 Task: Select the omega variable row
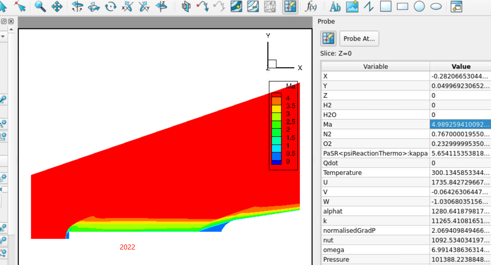[406, 250]
